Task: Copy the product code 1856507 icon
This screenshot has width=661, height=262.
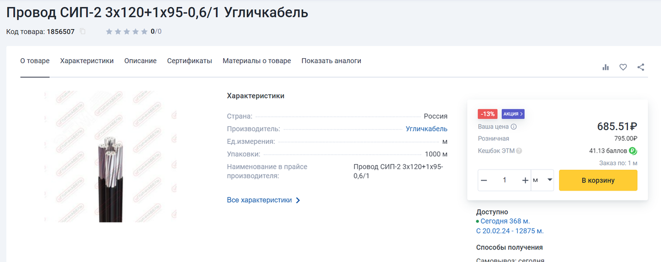Action: pyautogui.click(x=83, y=31)
